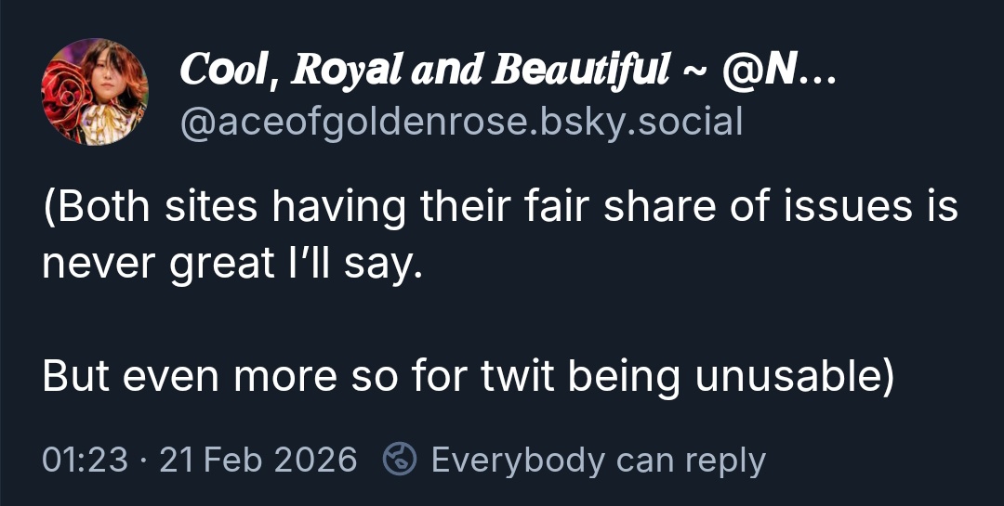Viewport: 1004px width, 506px height.
Task: Select the "Everybody can reply" label
Action: tap(598, 460)
